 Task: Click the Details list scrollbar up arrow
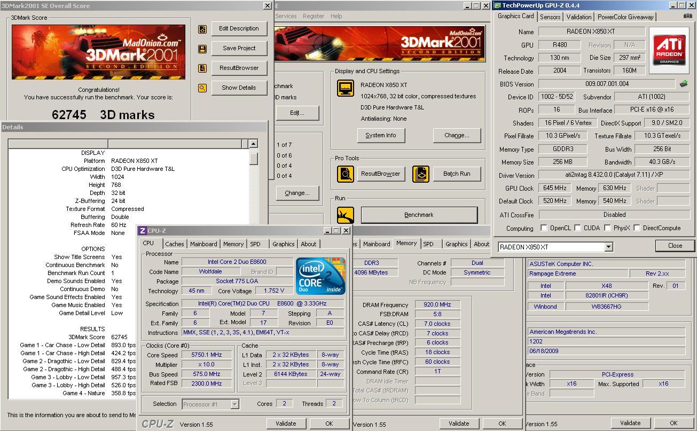[x=254, y=144]
